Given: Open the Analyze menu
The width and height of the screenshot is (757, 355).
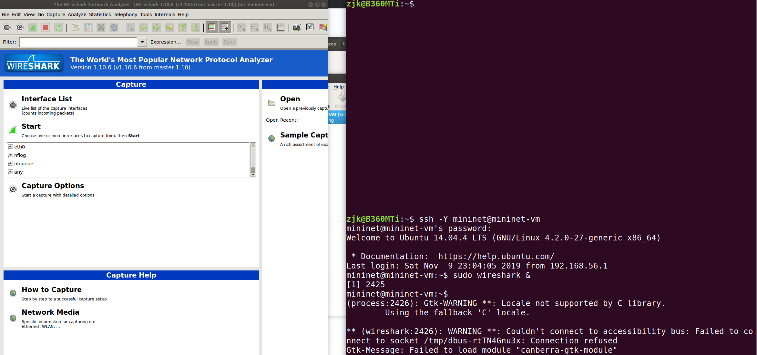Looking at the screenshot, I should pyautogui.click(x=77, y=15).
